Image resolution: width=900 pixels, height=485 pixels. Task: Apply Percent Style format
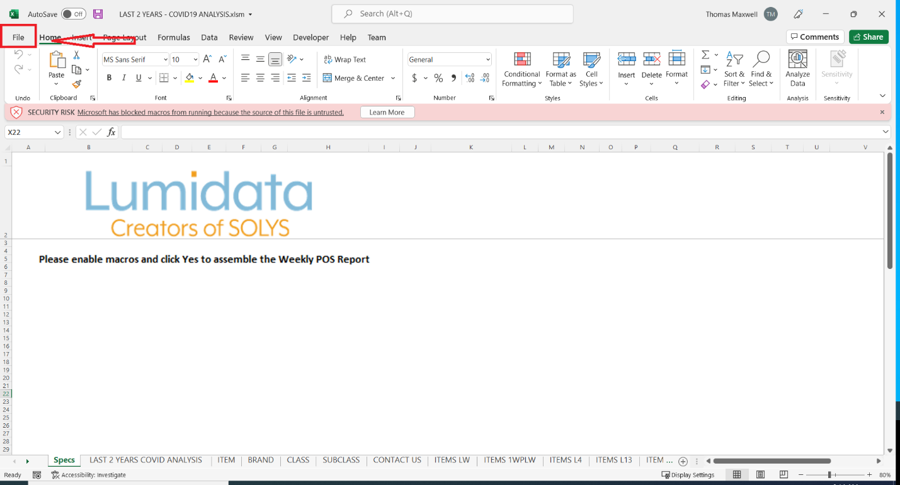[x=438, y=78]
